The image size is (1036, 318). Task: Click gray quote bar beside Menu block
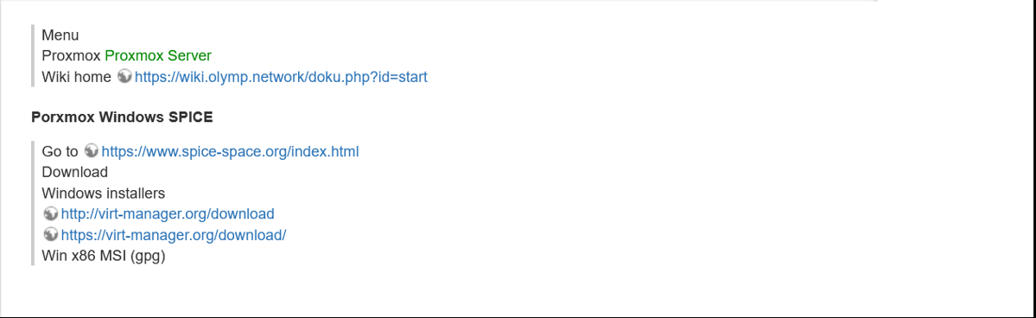click(32, 56)
